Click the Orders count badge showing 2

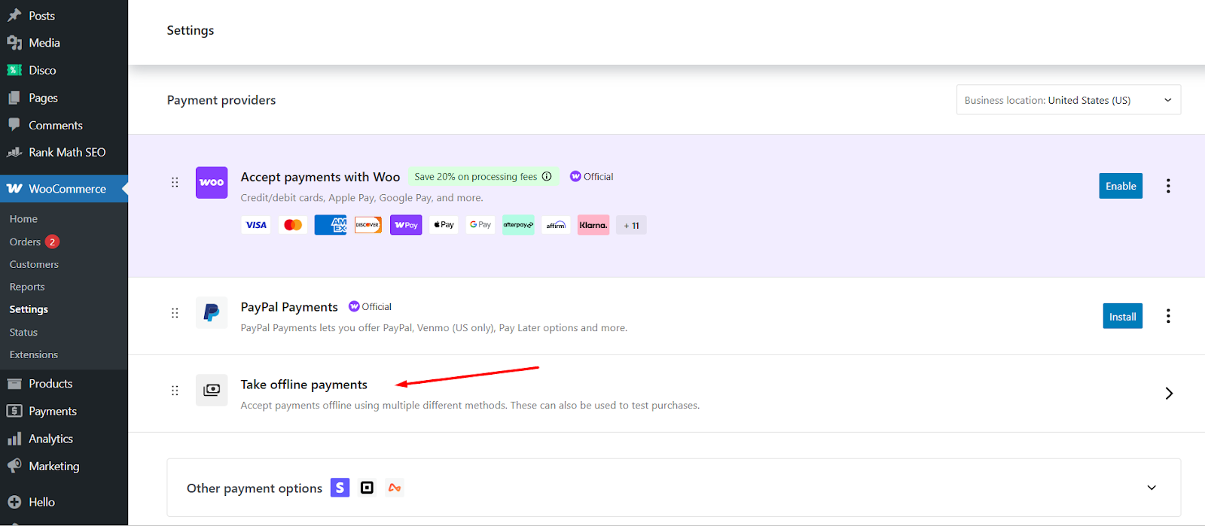coord(52,242)
